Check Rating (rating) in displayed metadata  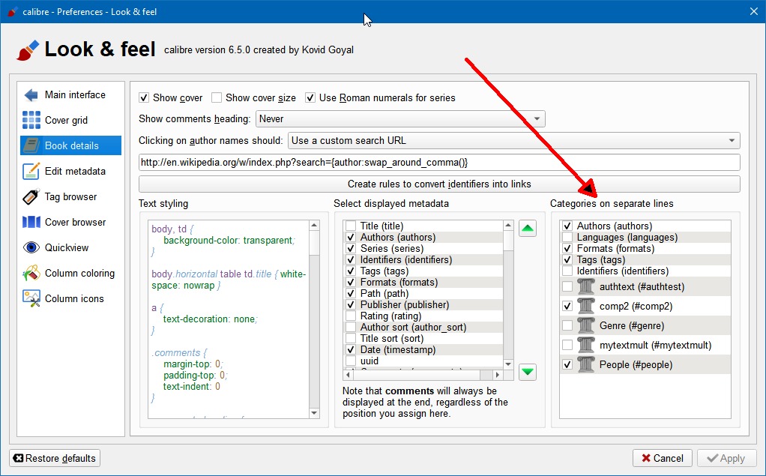tap(351, 316)
